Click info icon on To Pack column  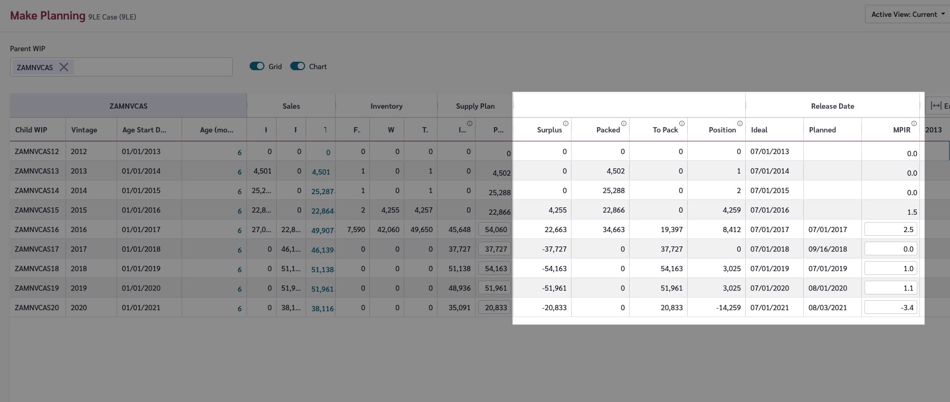(x=681, y=123)
